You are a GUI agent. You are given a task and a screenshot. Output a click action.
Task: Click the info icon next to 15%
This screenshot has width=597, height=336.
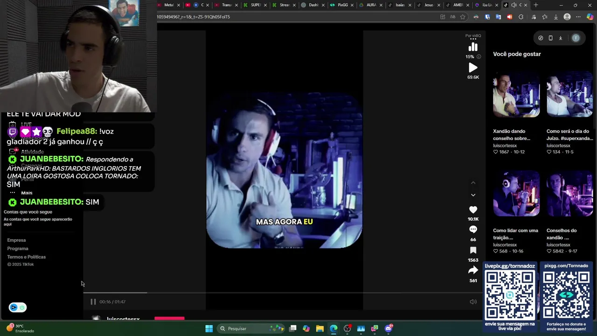(x=479, y=56)
